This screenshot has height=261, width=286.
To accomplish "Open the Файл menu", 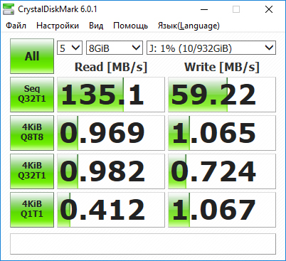I will [16, 26].
